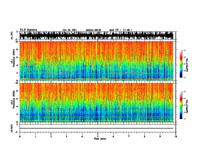198x153 pixels.
Task: Select the "start UT = 21:40: 1" label
Action: 121,30
